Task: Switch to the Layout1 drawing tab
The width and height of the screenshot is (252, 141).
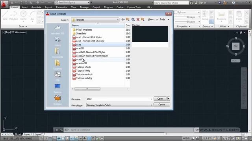Action: point(28,134)
